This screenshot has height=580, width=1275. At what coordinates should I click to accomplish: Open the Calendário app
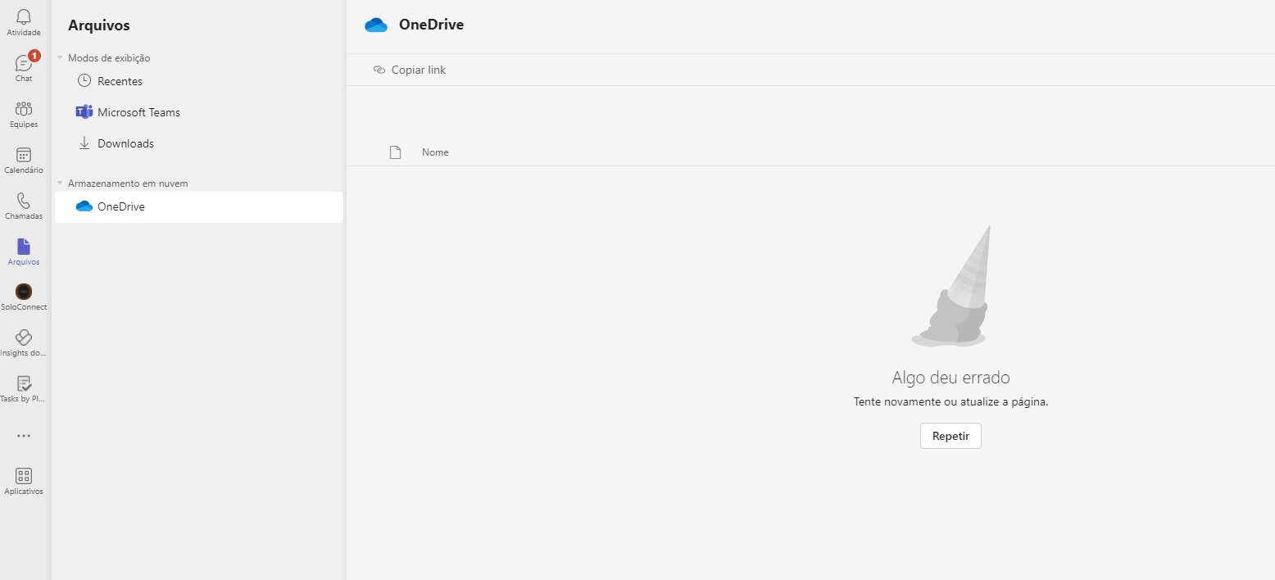pos(24,160)
